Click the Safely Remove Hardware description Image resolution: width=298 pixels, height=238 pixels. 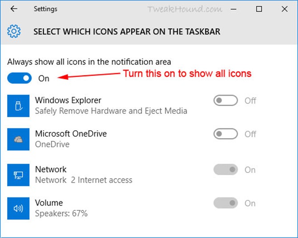(111, 111)
